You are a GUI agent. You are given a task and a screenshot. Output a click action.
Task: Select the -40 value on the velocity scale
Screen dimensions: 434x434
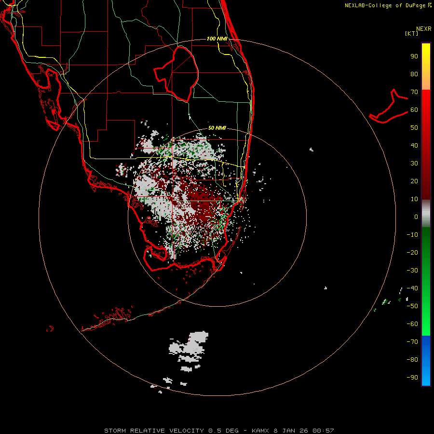tap(412, 288)
